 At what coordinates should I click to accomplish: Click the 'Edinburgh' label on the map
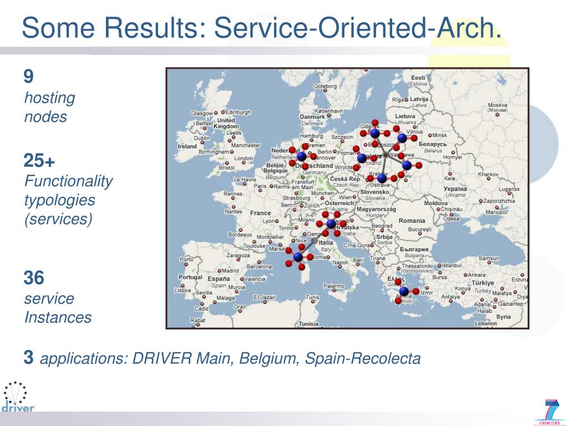[238, 112]
